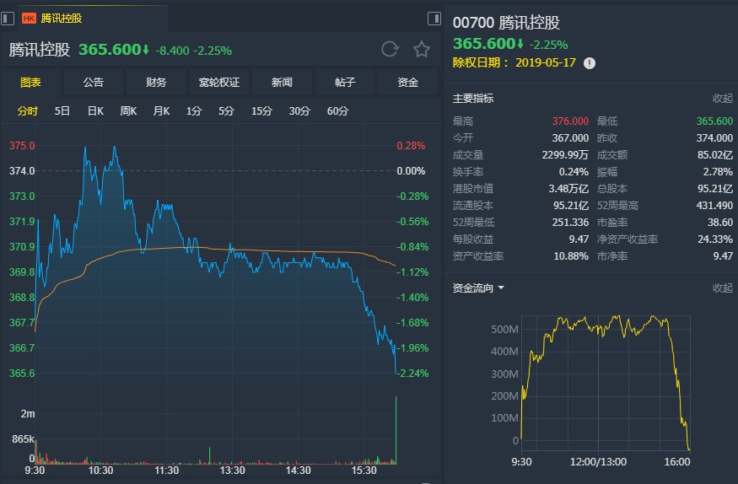Click the ex-rights date info icon

pyautogui.click(x=590, y=63)
